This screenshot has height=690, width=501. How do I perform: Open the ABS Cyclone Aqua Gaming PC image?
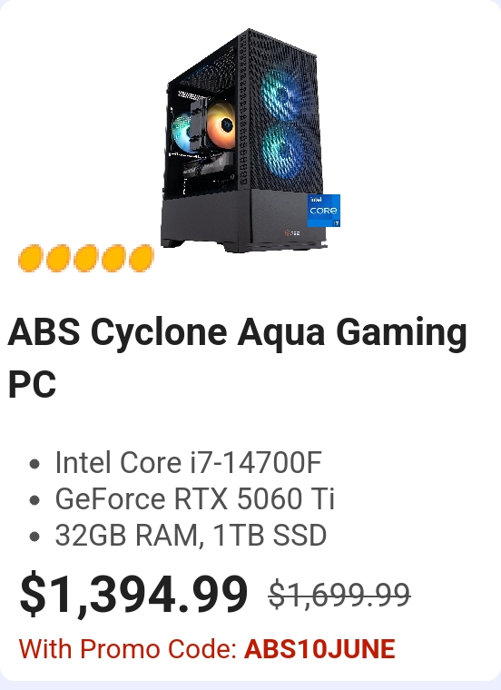[250, 141]
